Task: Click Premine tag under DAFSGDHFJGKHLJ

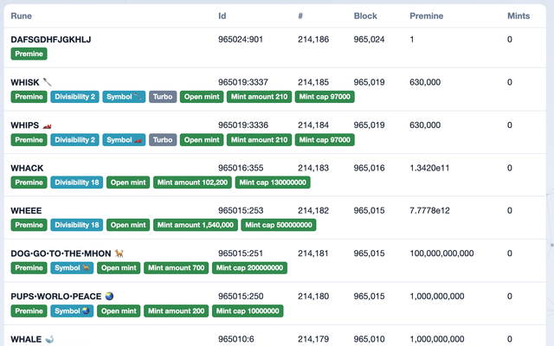Action: click(x=29, y=54)
